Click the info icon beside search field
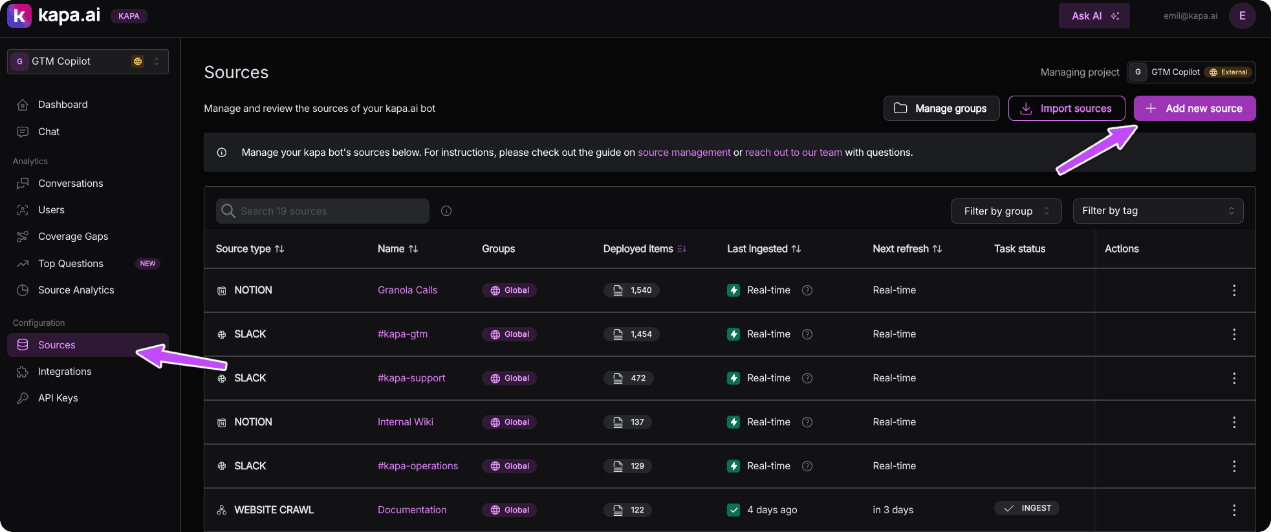The image size is (1271, 532). pyautogui.click(x=446, y=211)
